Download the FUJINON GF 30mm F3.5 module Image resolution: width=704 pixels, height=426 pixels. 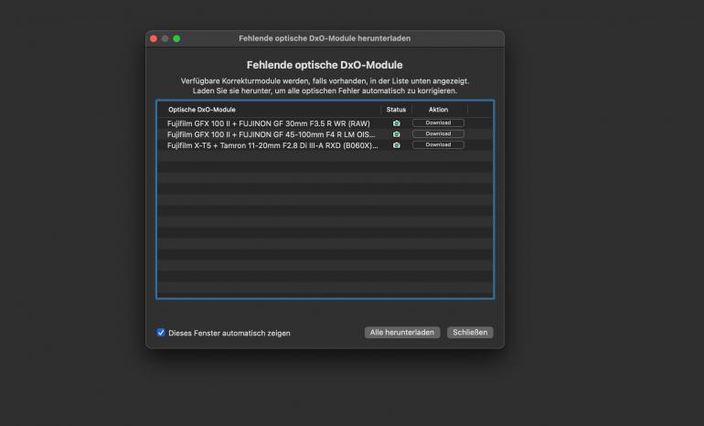coord(438,122)
